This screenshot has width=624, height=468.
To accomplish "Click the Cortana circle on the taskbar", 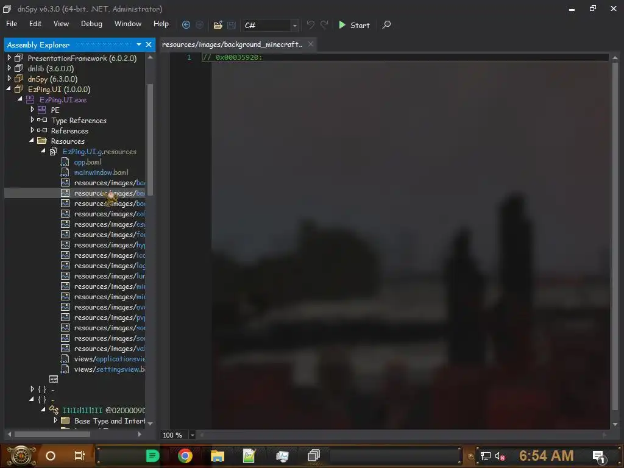I will pos(51,456).
